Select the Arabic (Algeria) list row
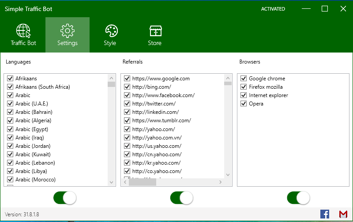 pyautogui.click(x=56, y=120)
